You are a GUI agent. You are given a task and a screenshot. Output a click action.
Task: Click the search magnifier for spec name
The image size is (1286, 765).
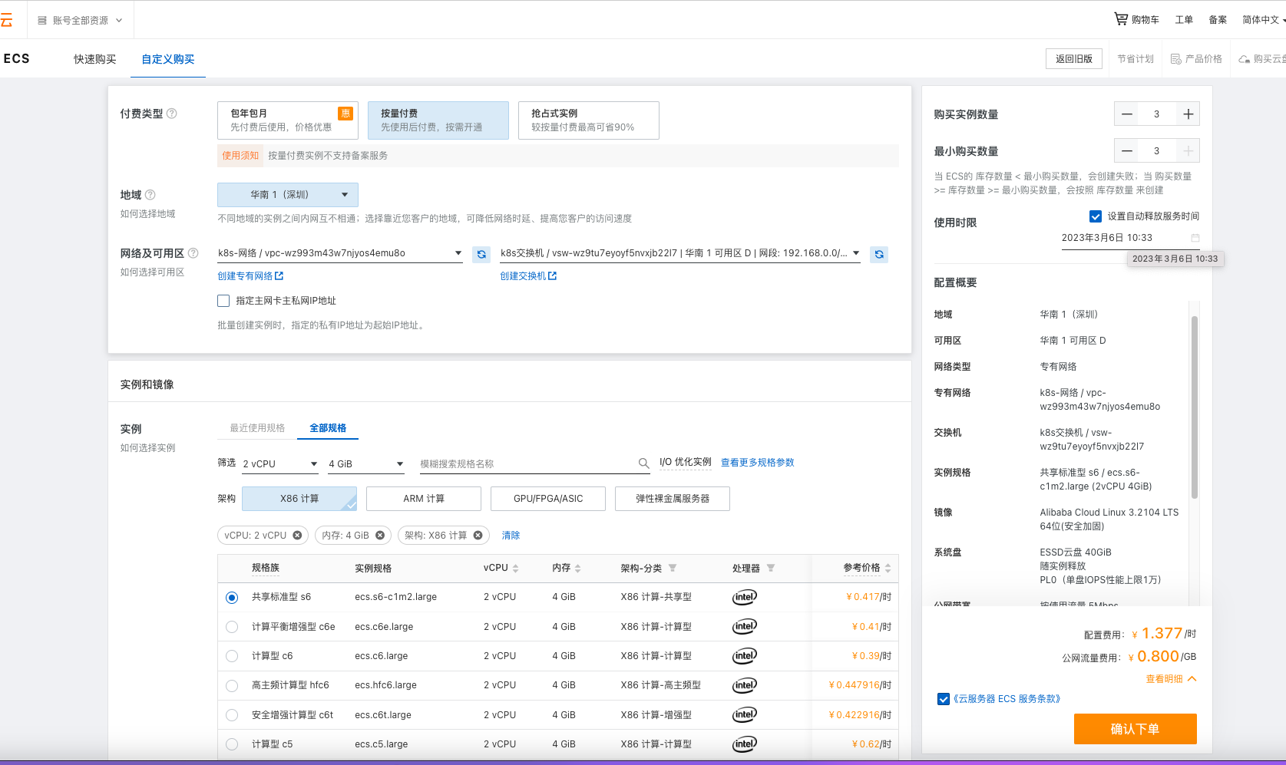[644, 463]
